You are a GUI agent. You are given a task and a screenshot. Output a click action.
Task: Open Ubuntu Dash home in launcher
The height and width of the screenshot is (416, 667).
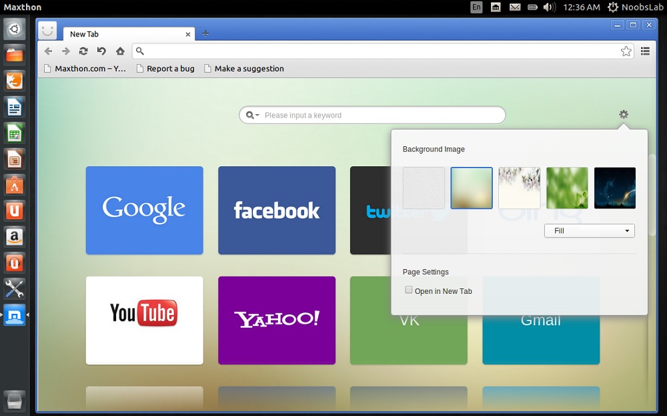(x=15, y=29)
